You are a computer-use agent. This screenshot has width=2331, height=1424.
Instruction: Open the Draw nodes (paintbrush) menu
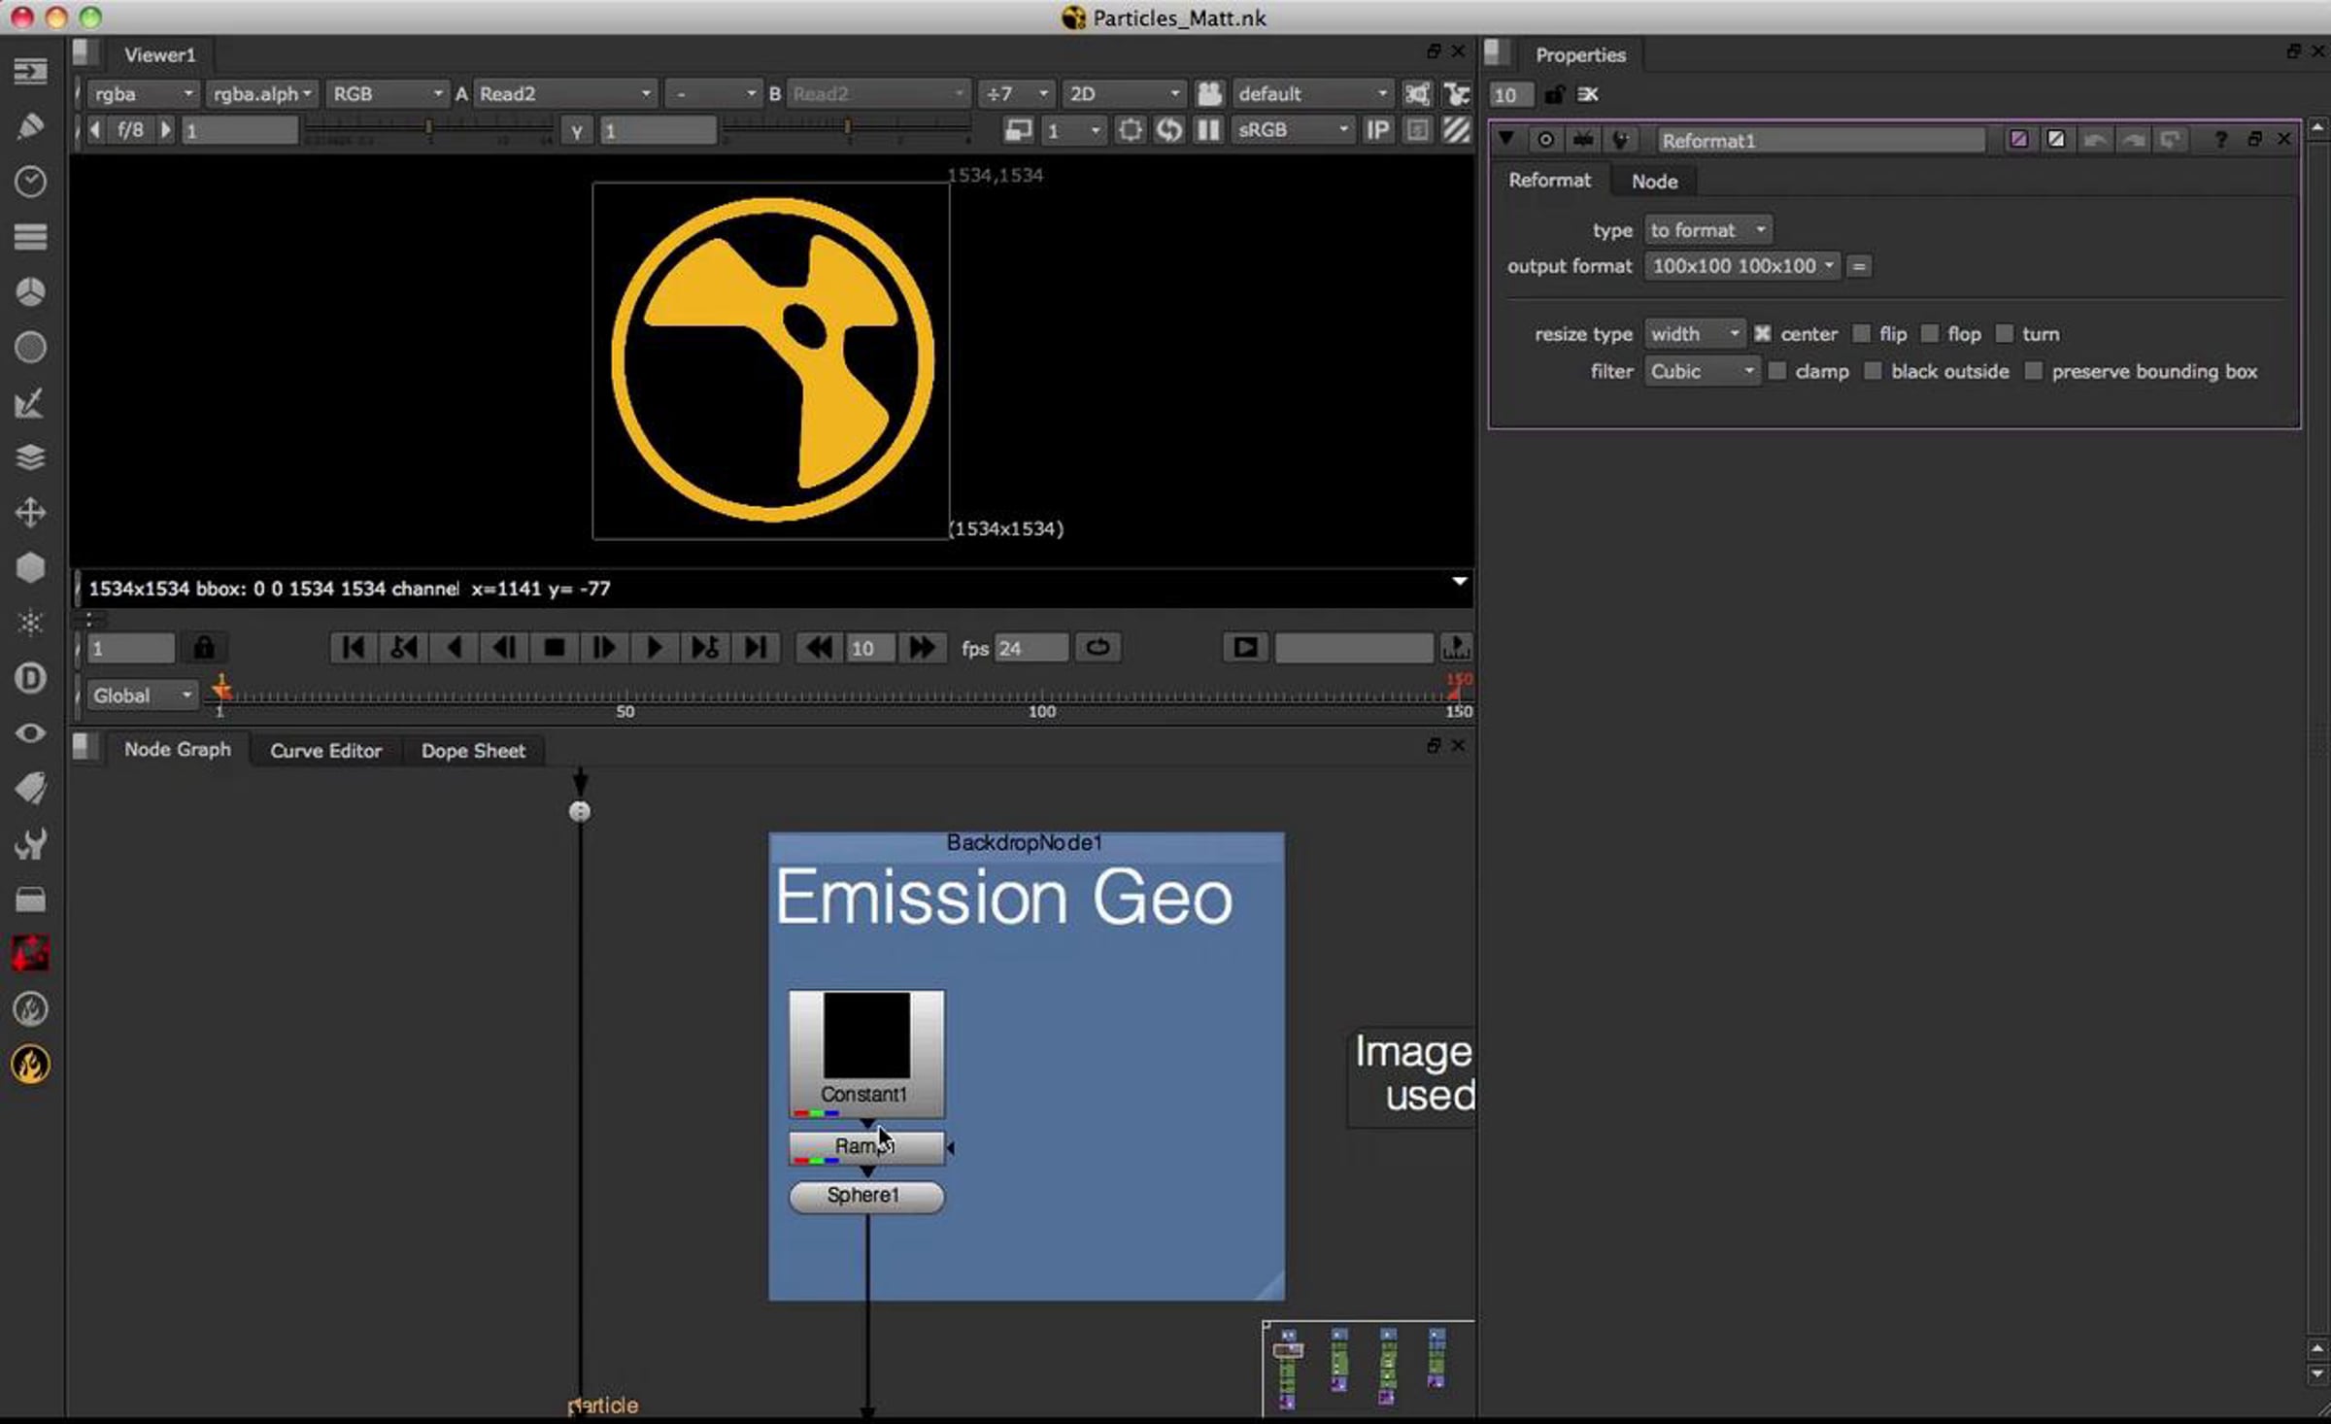click(30, 126)
